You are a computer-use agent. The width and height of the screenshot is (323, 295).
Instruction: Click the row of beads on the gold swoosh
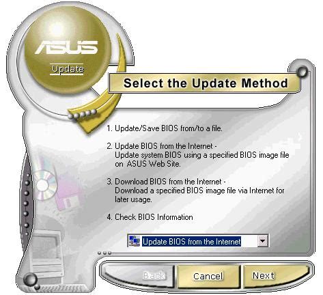[82, 114]
